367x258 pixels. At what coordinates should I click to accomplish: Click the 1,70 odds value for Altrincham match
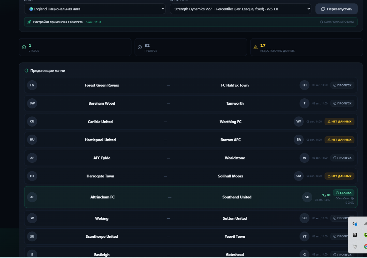pos(326,195)
